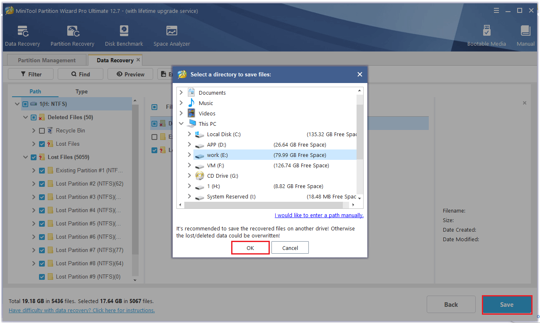
Task: Open the hamburger menu in title bar
Action: click(x=496, y=11)
